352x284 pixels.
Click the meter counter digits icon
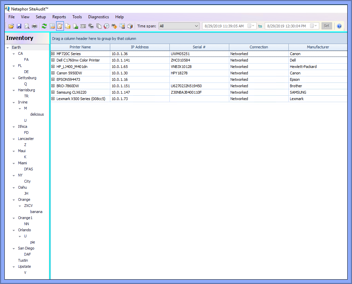click(83, 26)
